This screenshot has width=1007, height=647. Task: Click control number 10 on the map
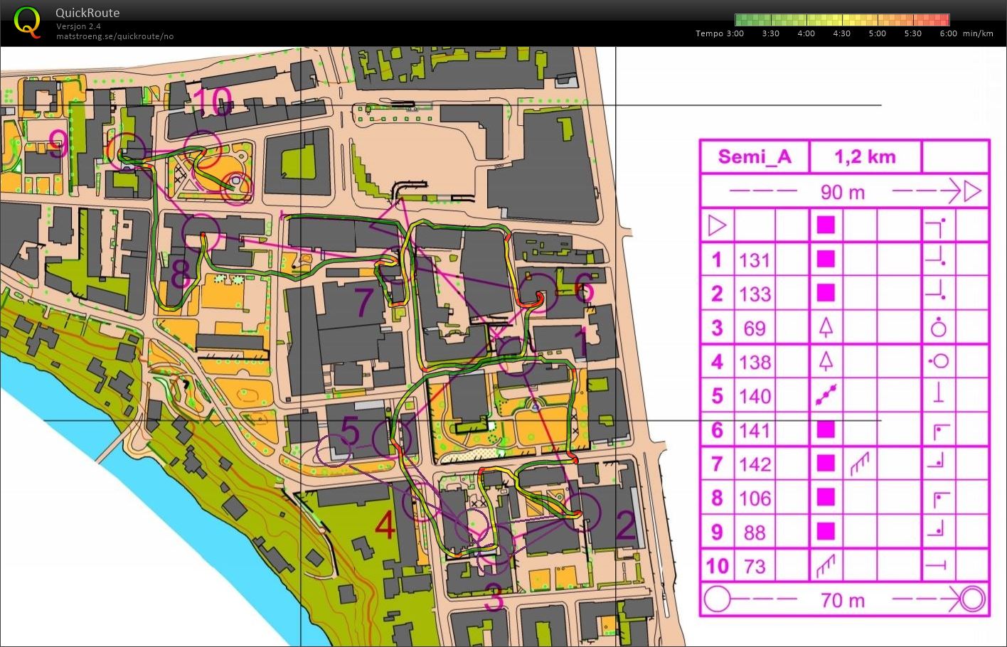(x=212, y=102)
